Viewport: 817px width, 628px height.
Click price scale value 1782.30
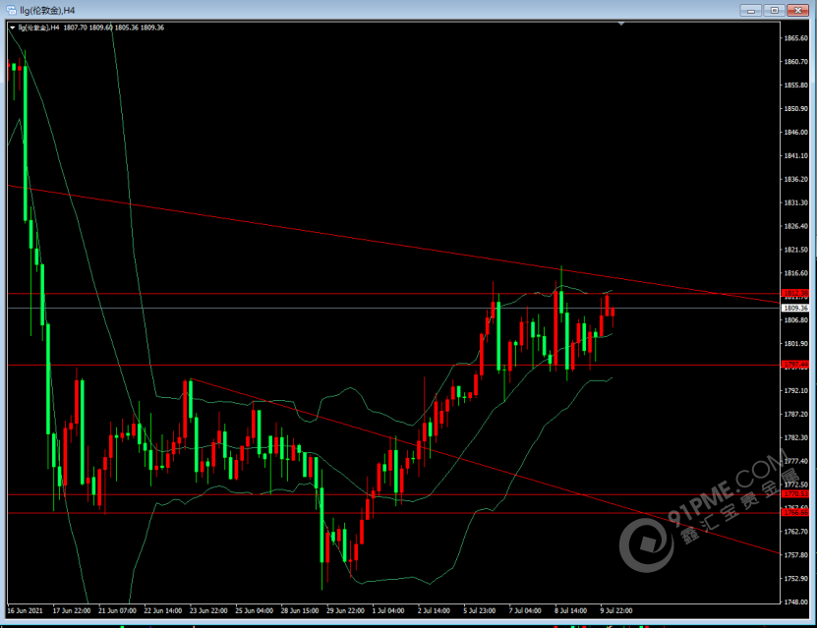[795, 437]
